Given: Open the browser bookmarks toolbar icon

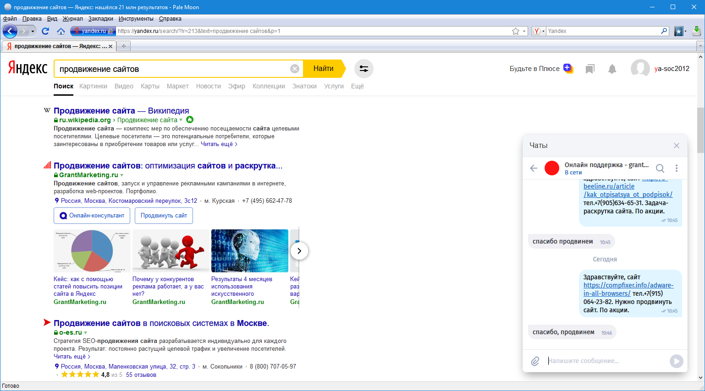Looking at the screenshot, I should tap(679, 31).
